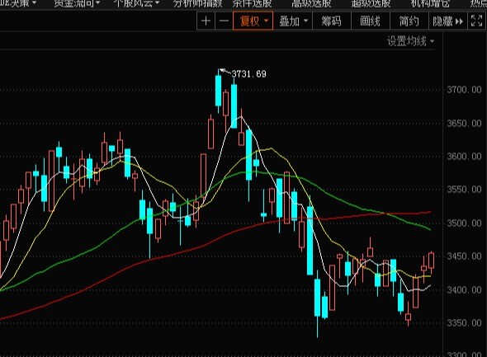This screenshot has width=487, height=357.
Task: Open the 条件选股 menu item
Action: click(x=253, y=3)
